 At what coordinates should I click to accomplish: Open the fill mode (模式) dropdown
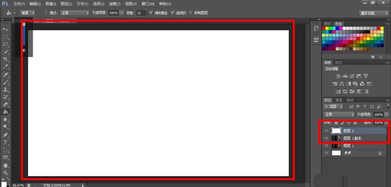74,13
